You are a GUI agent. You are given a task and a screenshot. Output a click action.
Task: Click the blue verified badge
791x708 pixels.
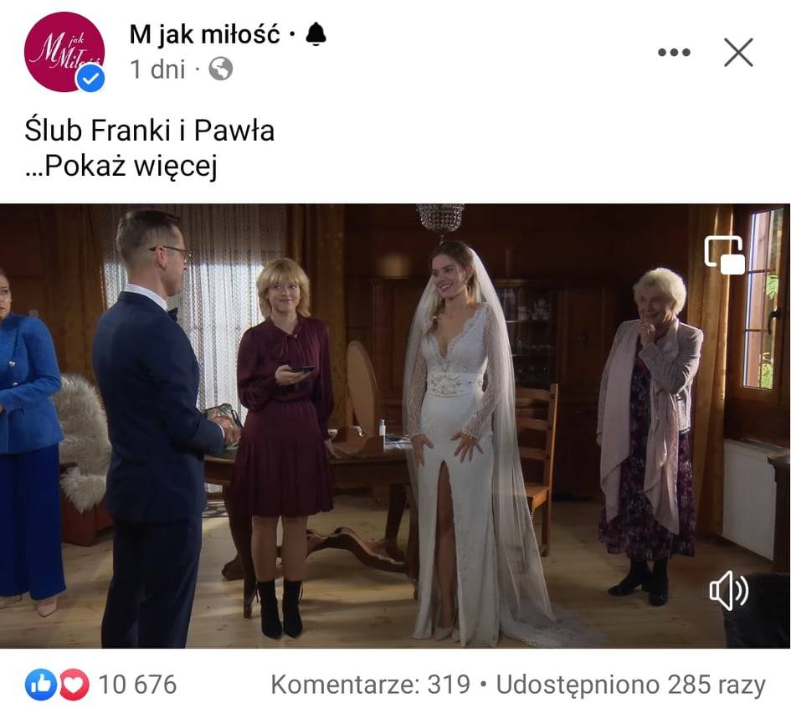(90, 79)
